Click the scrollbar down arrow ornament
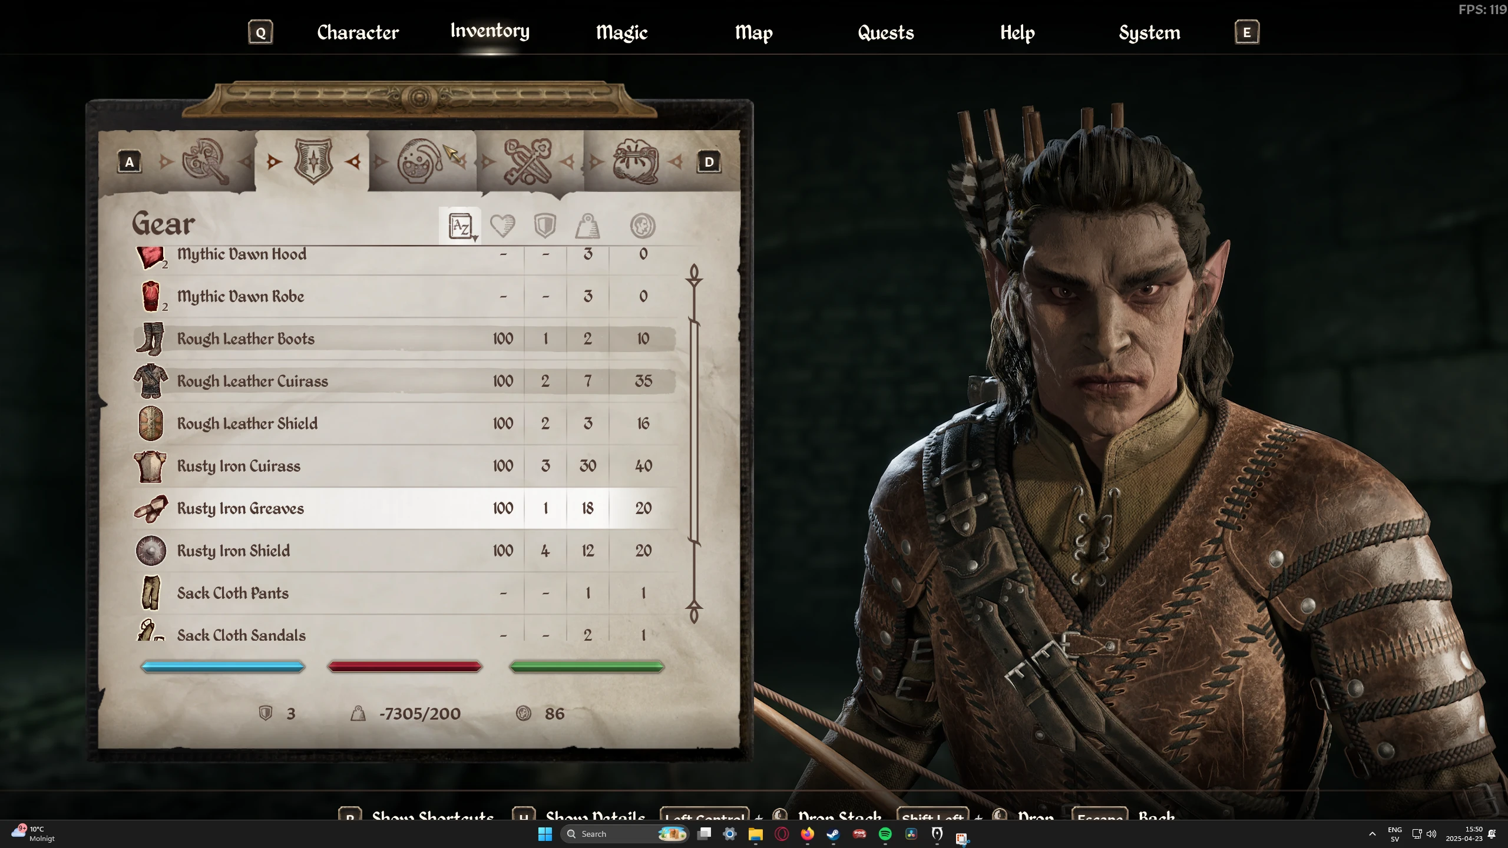 (694, 611)
